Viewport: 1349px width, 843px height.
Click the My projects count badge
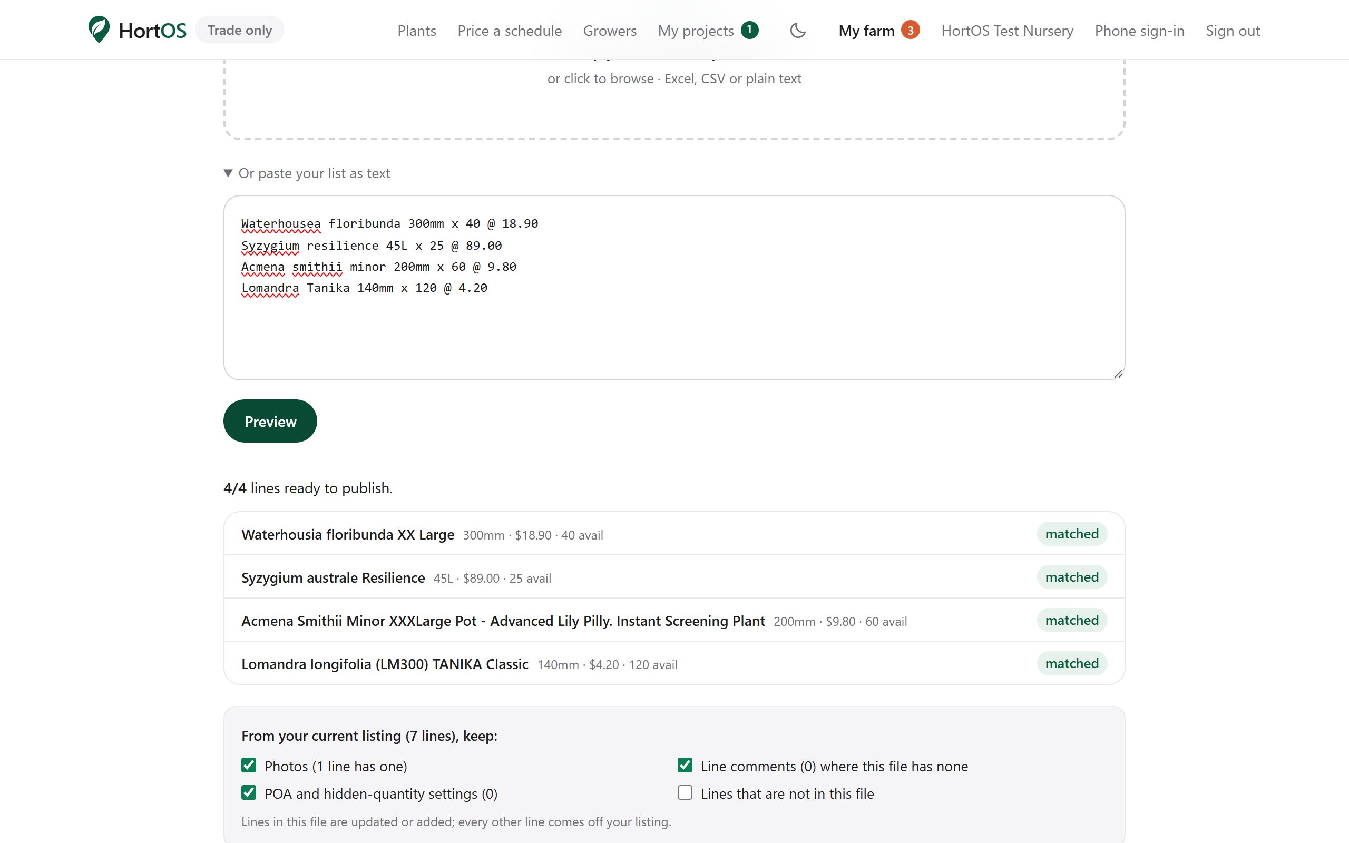(x=749, y=30)
